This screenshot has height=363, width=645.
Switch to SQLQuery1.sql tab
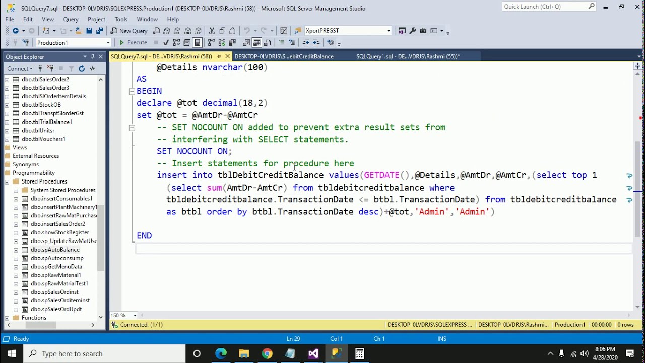point(408,56)
